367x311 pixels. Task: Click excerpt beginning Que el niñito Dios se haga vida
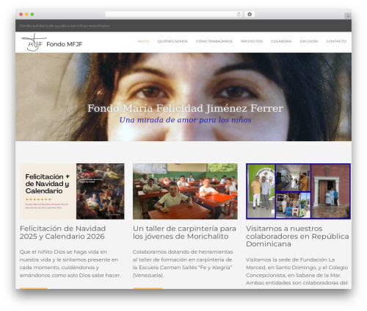[x=70, y=263]
